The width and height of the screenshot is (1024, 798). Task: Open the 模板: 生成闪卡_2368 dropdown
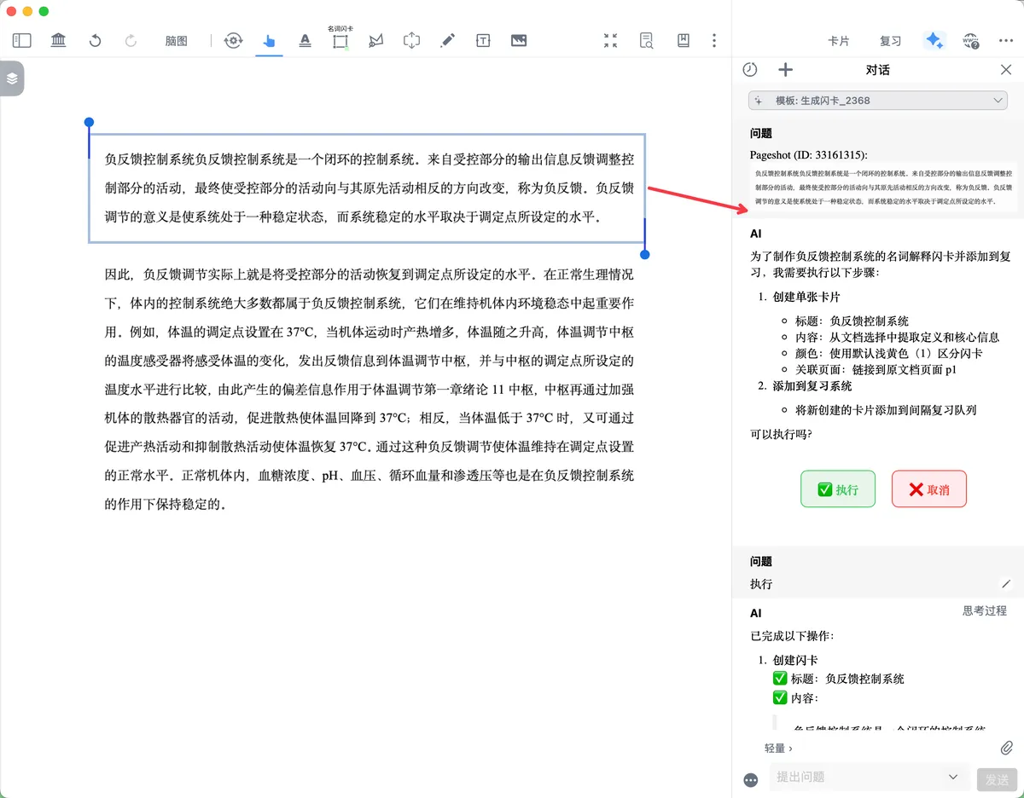tap(878, 101)
